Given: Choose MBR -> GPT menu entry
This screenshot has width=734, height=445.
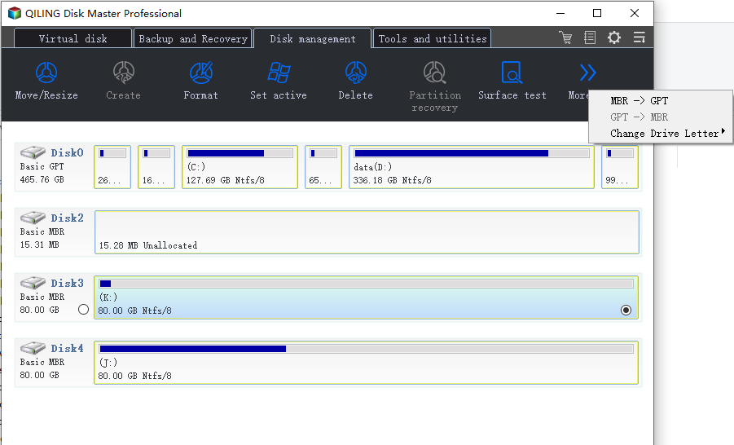Looking at the screenshot, I should [x=639, y=101].
